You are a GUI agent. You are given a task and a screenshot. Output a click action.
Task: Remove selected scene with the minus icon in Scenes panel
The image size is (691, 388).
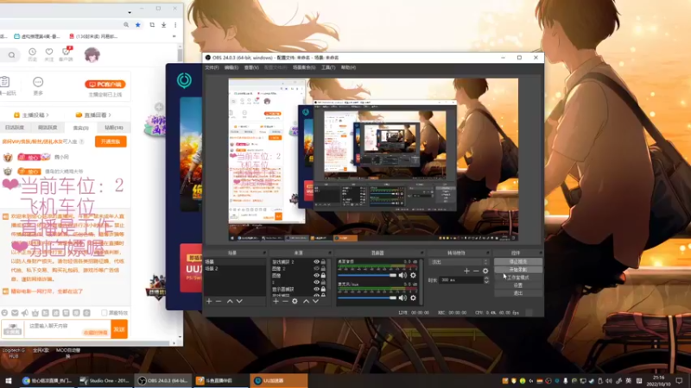(219, 301)
